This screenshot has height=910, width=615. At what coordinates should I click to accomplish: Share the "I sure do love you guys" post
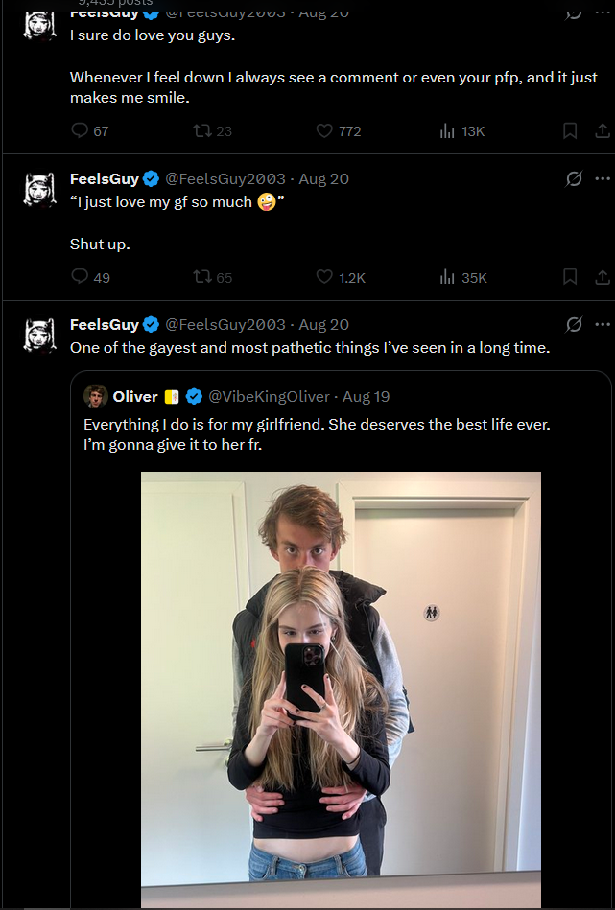(602, 130)
